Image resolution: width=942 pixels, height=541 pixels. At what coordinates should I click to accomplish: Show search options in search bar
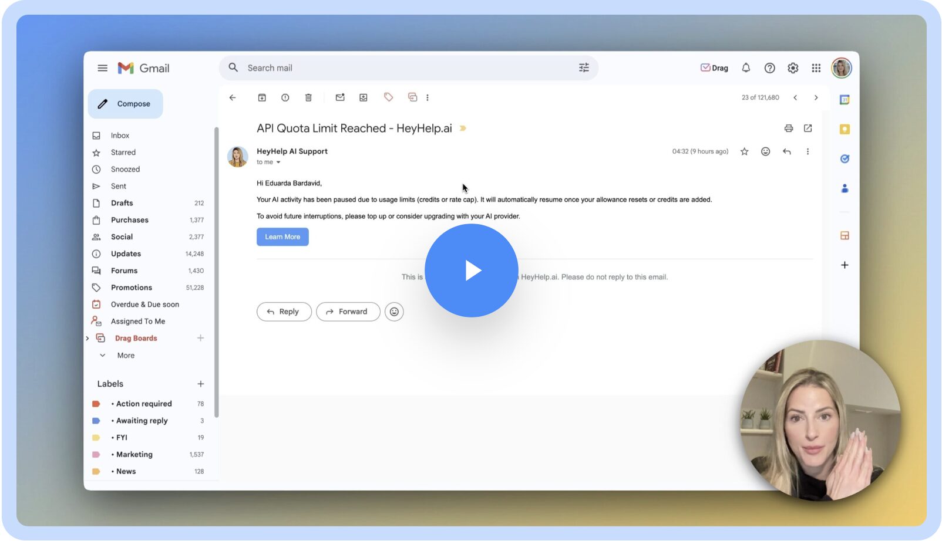(x=584, y=68)
